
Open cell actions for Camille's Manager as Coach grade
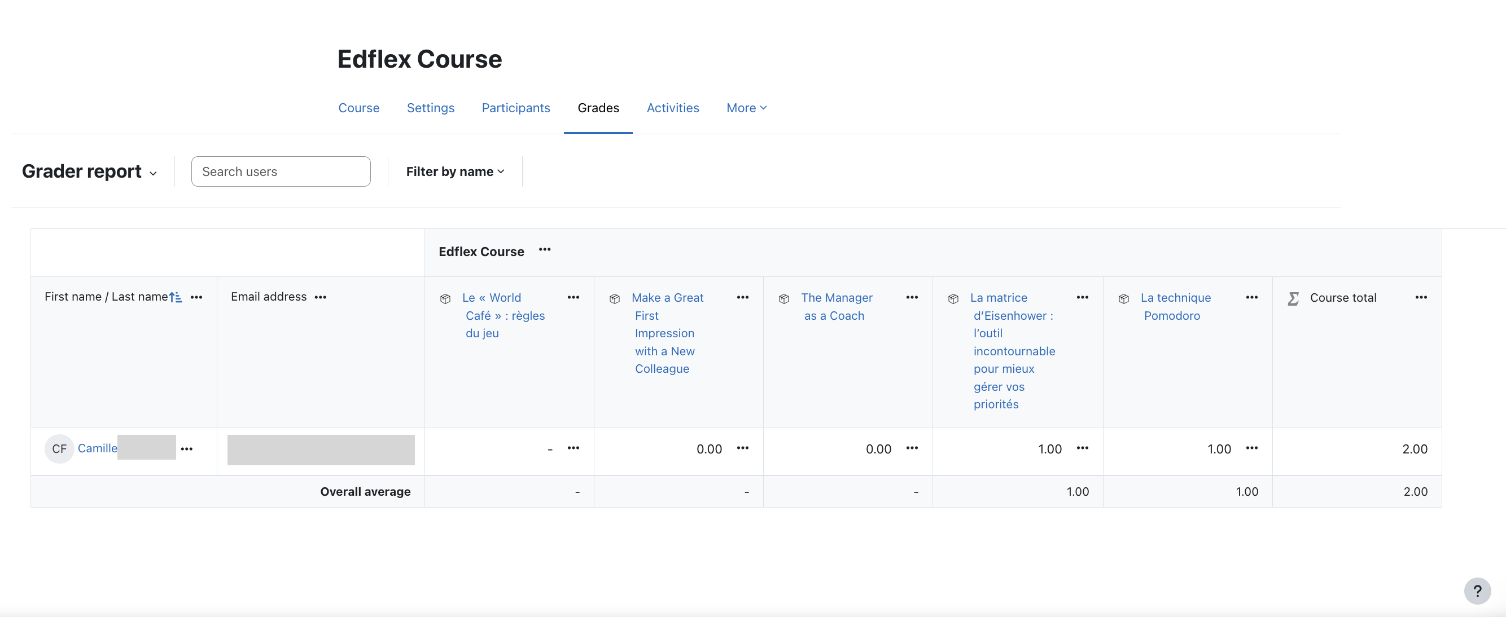[x=912, y=448]
